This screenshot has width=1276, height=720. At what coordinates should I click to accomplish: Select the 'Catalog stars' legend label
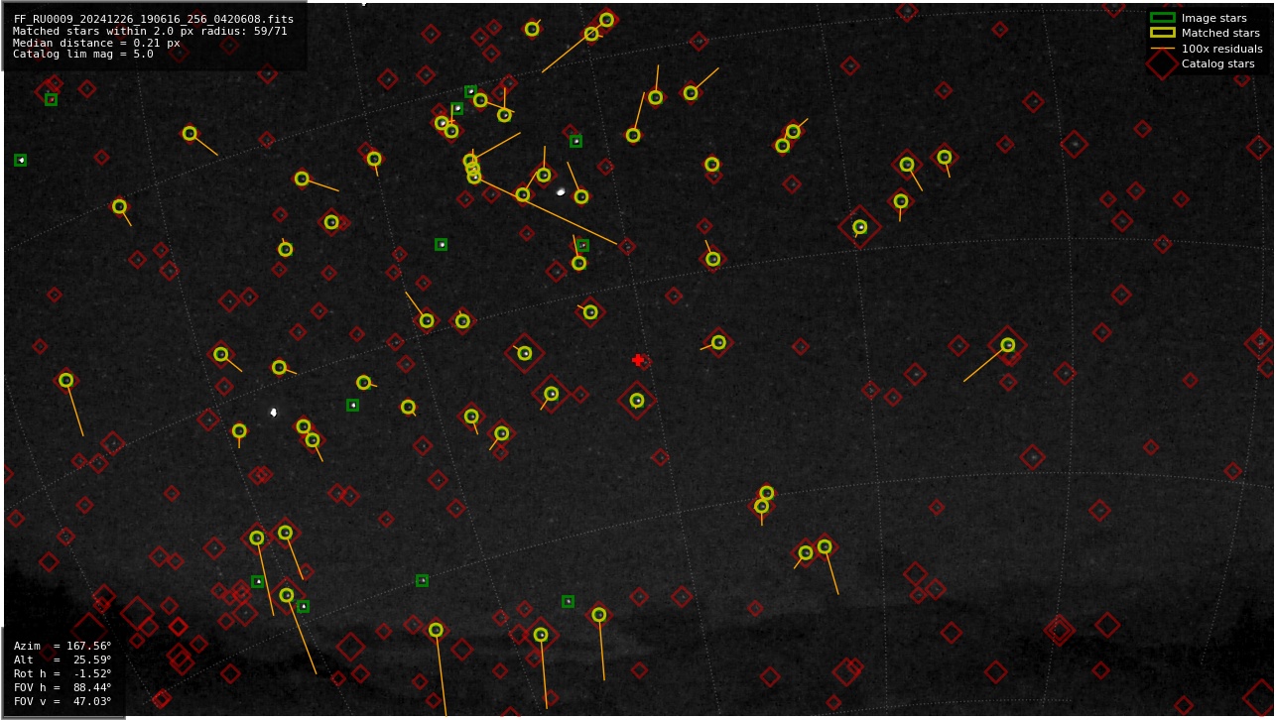point(1217,63)
